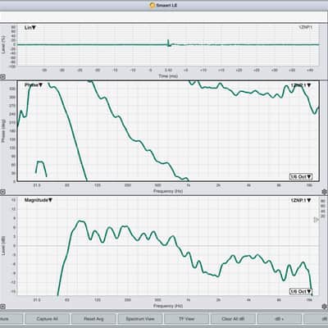The height and width of the screenshot is (328, 328).
Task: Click the Clear All dB button
Action: coord(233,319)
